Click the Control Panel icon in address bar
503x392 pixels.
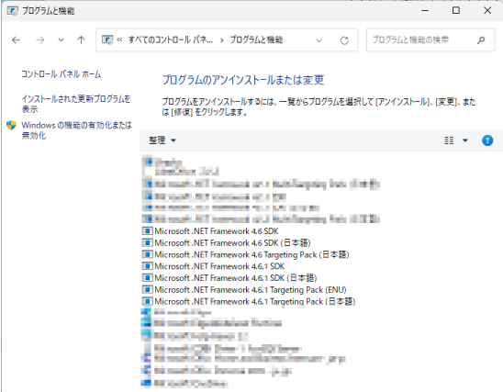pos(107,39)
